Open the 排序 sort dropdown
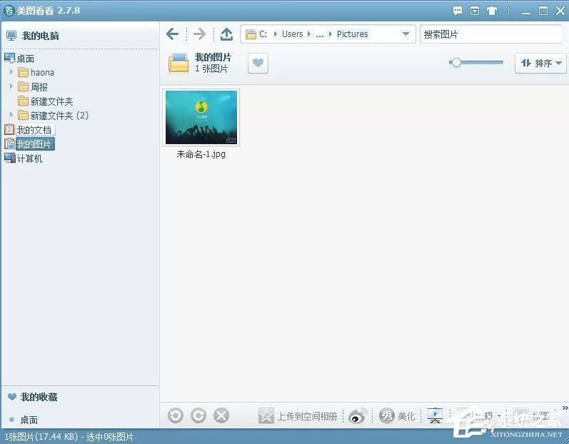 pyautogui.click(x=540, y=63)
